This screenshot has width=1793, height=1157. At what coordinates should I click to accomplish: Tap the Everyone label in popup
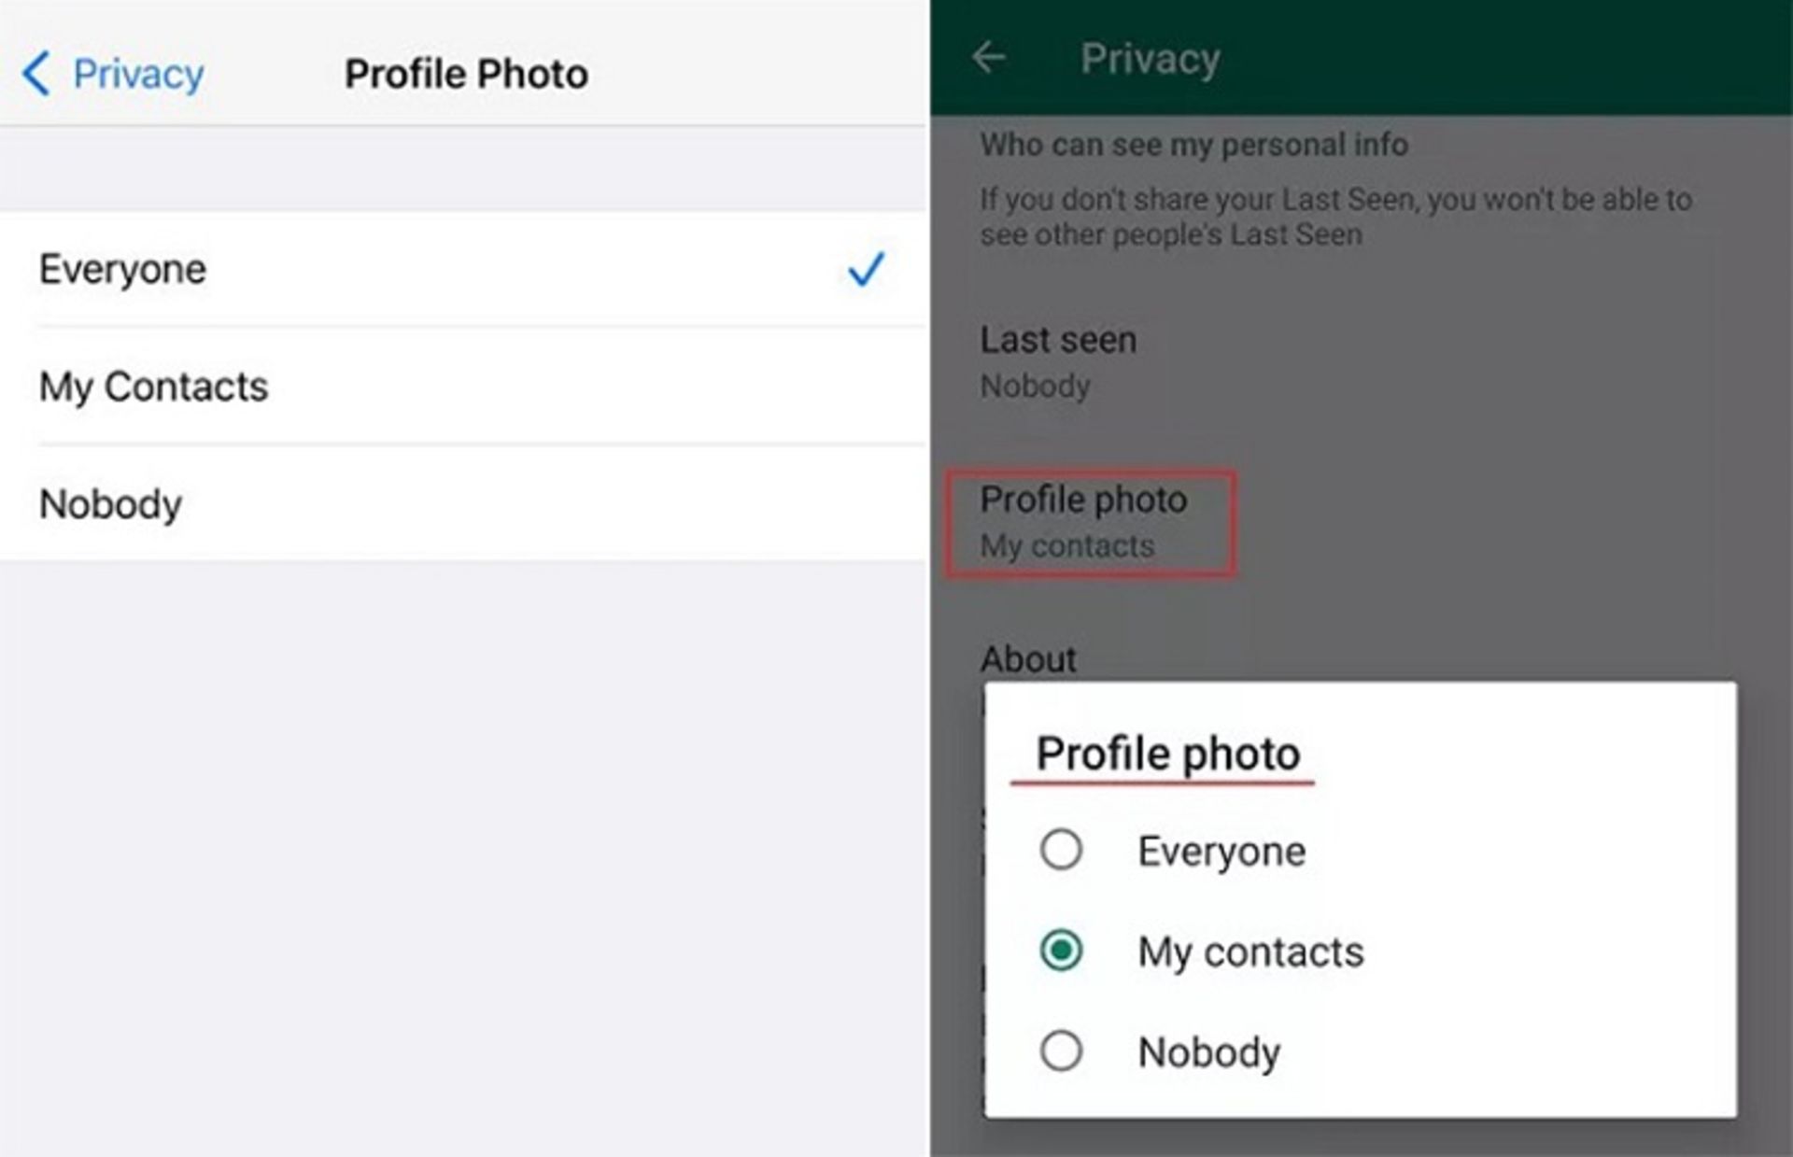(x=1221, y=851)
